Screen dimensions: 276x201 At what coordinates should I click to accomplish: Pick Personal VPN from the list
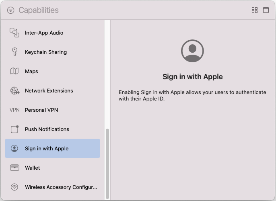pos(52,110)
